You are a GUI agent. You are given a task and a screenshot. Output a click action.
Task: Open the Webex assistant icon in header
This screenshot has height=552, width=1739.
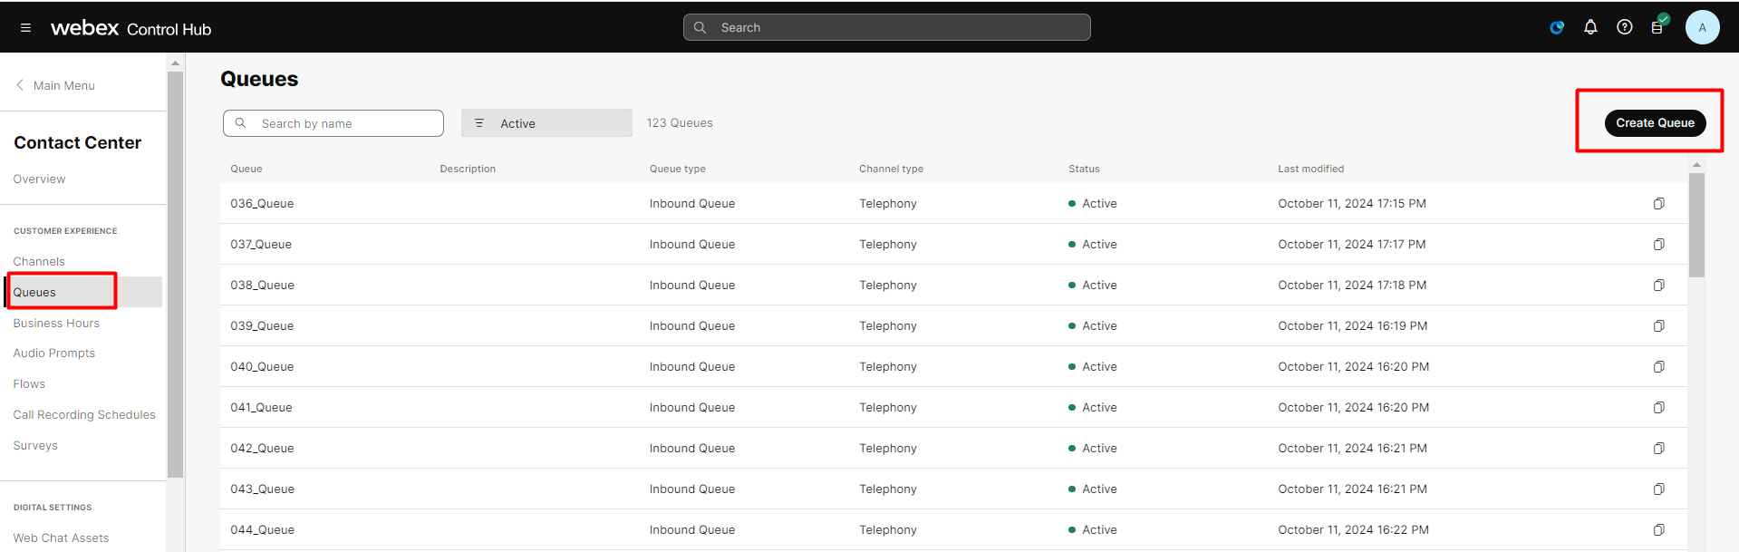click(1557, 27)
